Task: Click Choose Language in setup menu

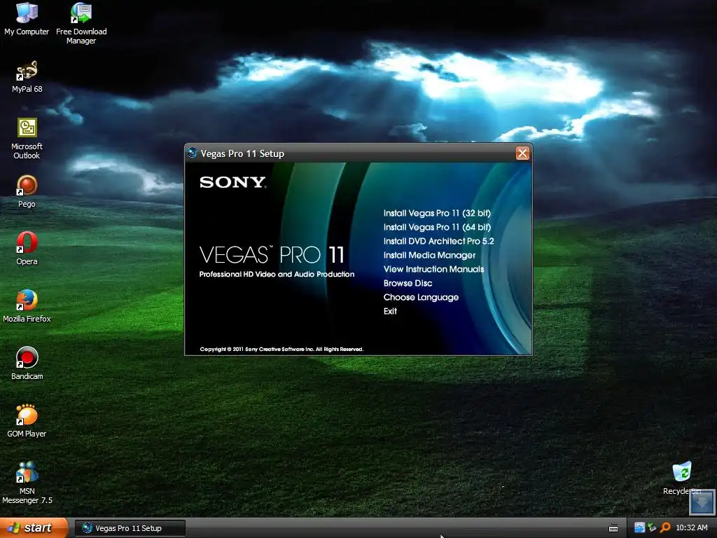Action: (421, 297)
